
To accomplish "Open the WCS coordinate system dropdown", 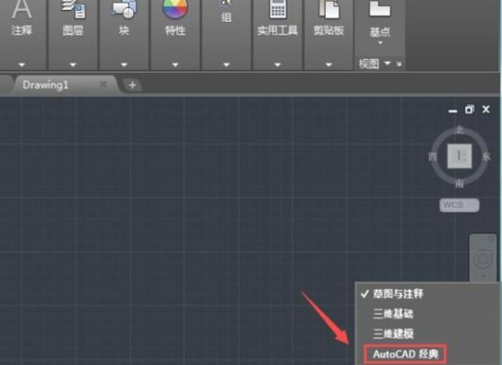I will click(x=459, y=205).
